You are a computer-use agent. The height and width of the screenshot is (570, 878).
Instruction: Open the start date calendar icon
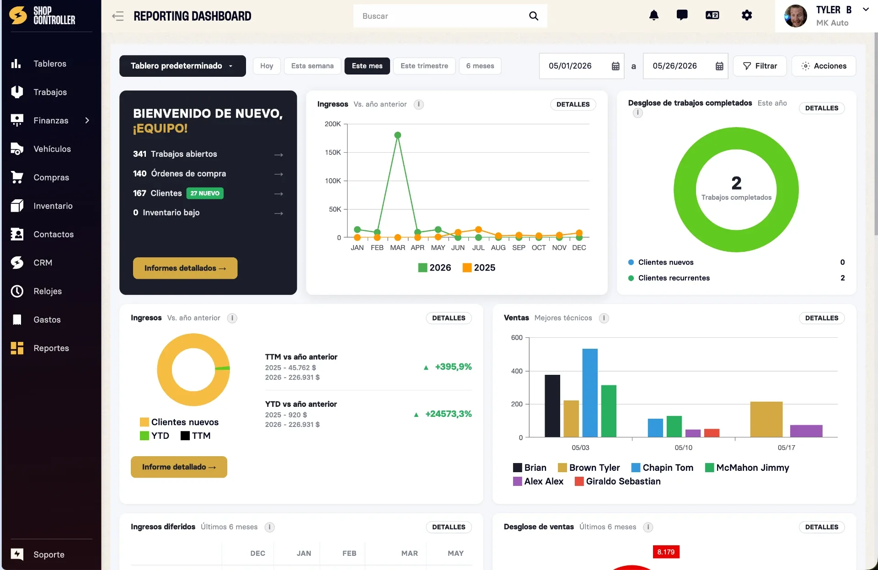pyautogui.click(x=616, y=66)
